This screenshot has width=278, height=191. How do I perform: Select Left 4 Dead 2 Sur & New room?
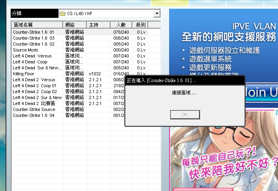click(68, 97)
